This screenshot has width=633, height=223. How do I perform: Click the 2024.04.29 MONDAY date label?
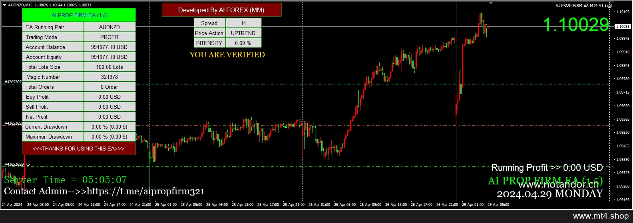point(550,194)
